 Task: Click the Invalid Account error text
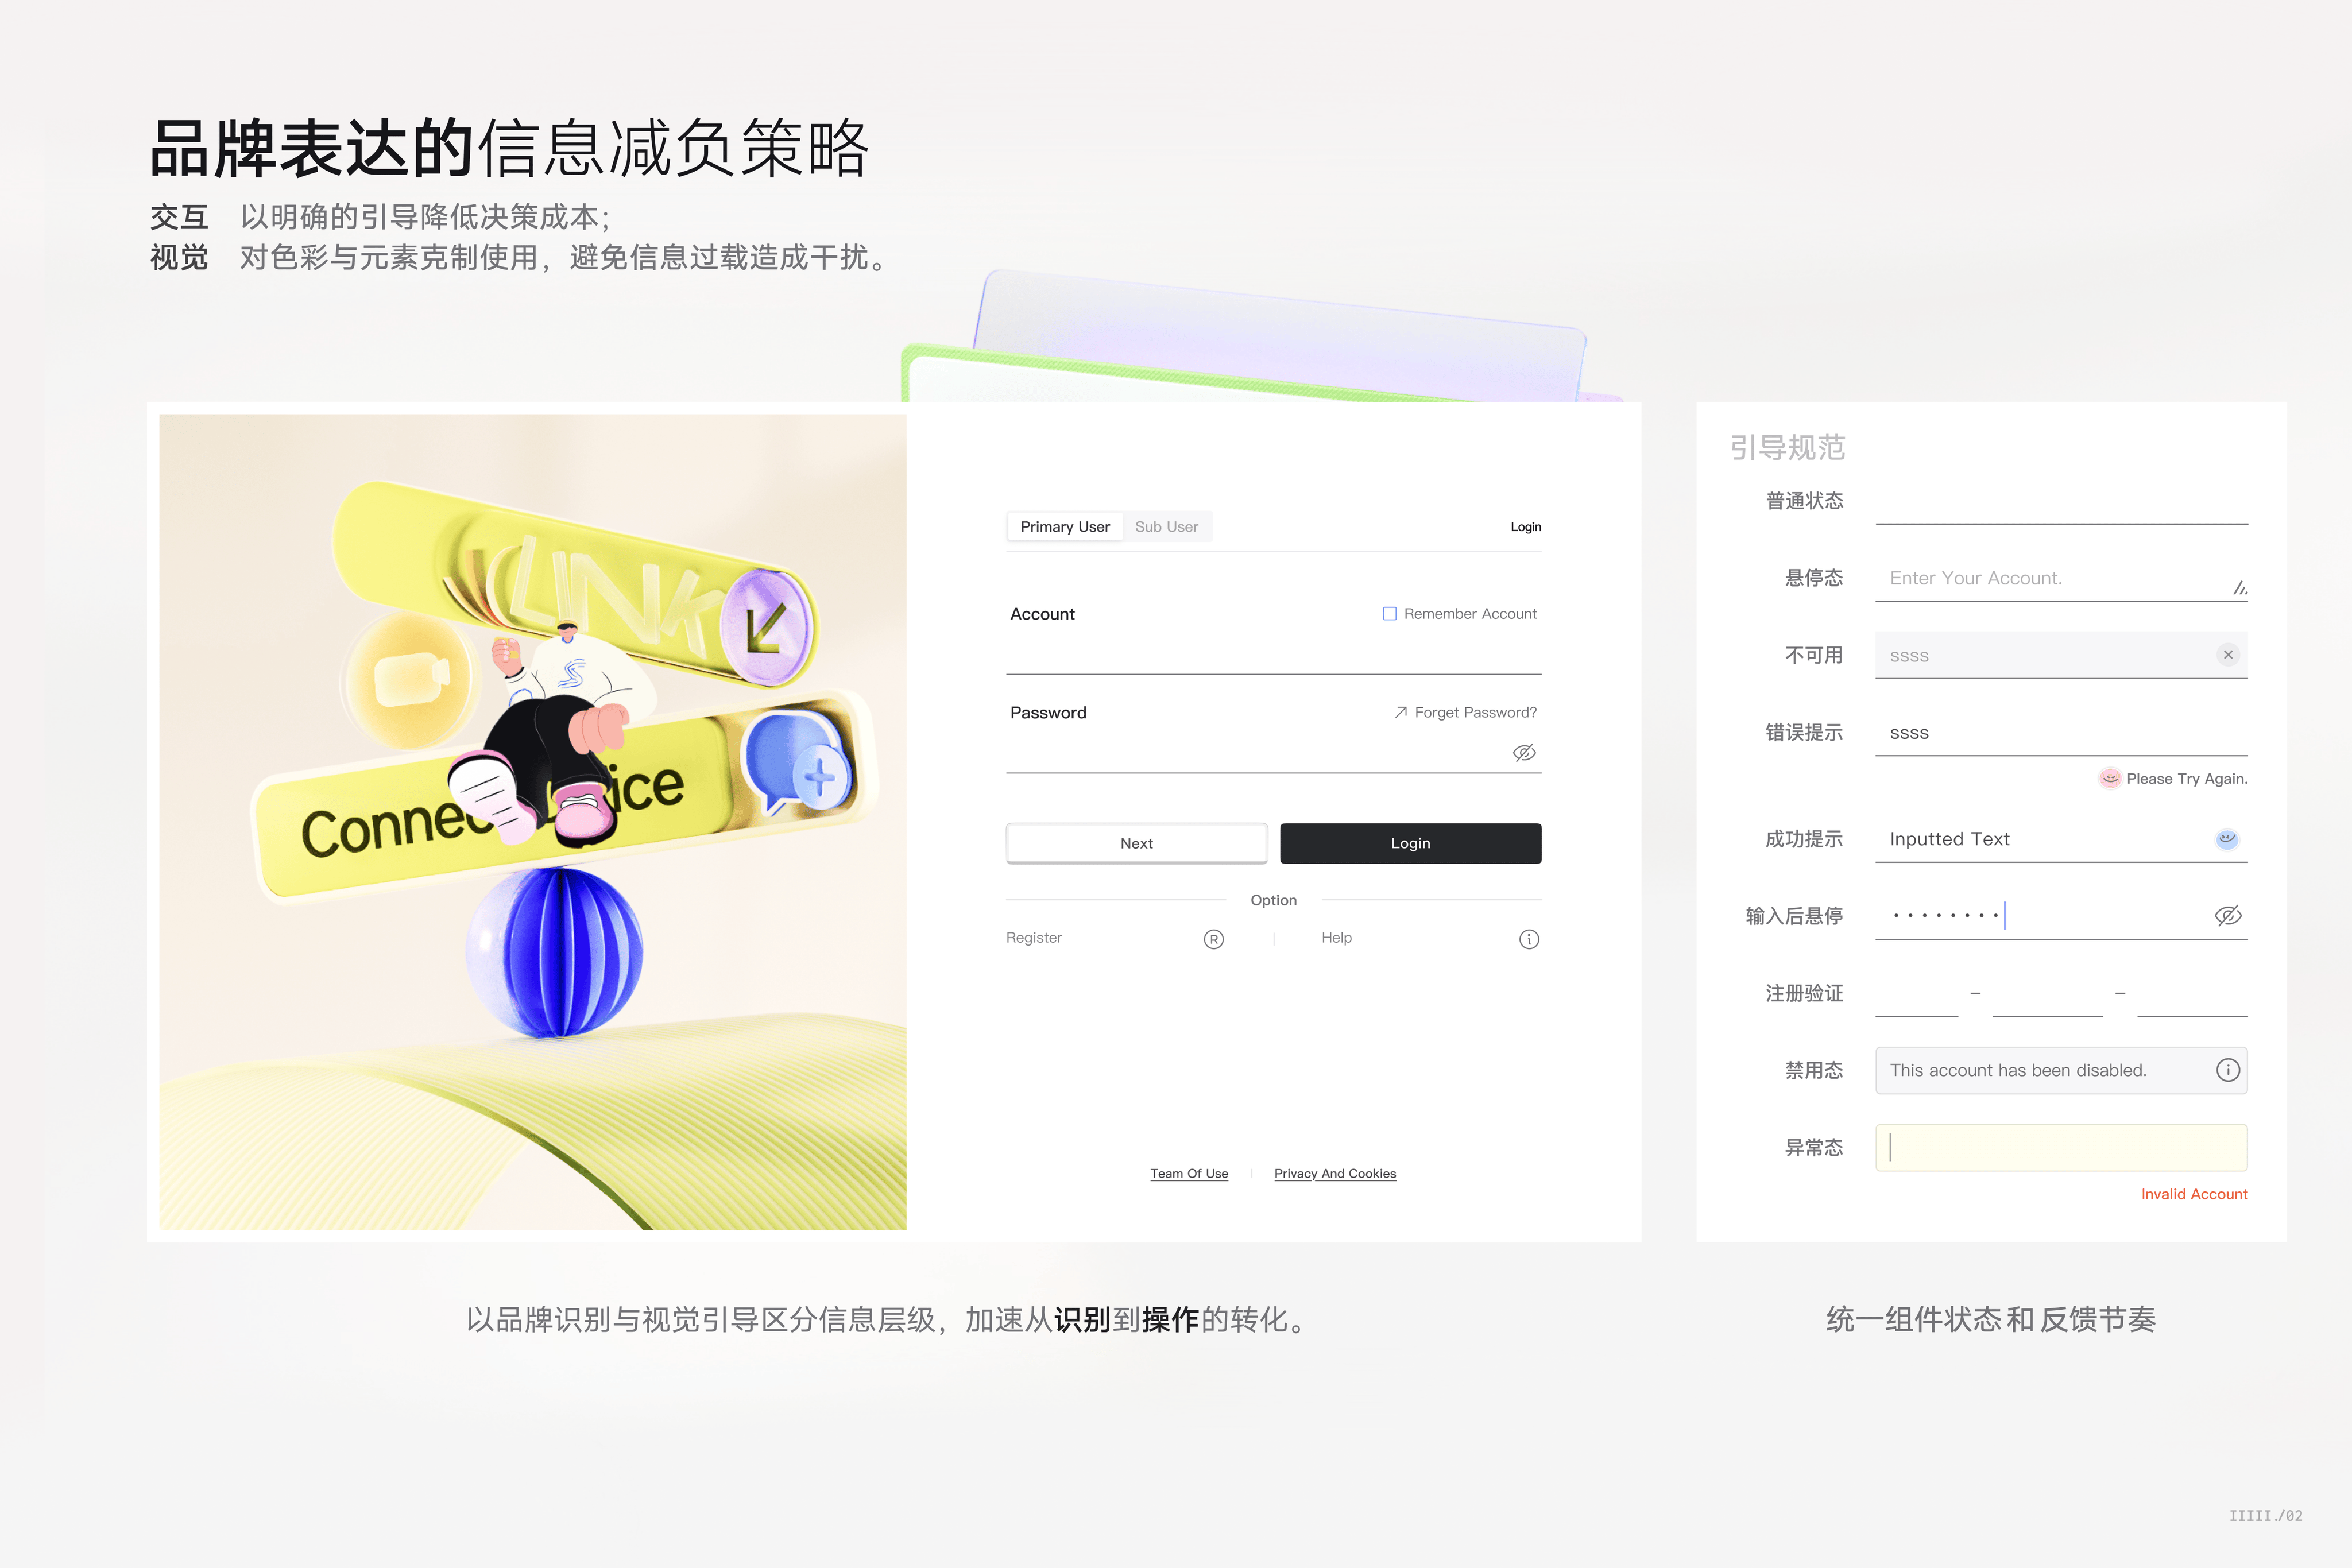point(2194,1194)
